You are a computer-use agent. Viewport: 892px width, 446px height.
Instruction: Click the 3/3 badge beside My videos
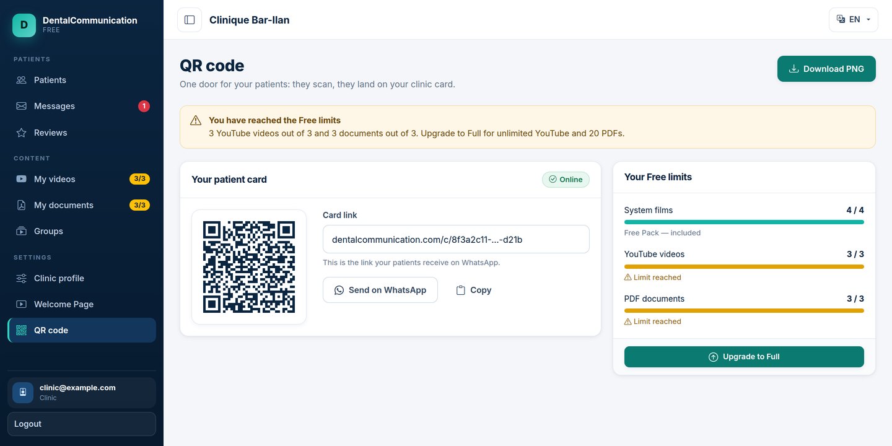click(139, 179)
